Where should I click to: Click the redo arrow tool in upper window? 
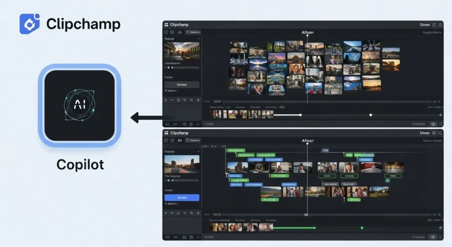[x=172, y=100]
